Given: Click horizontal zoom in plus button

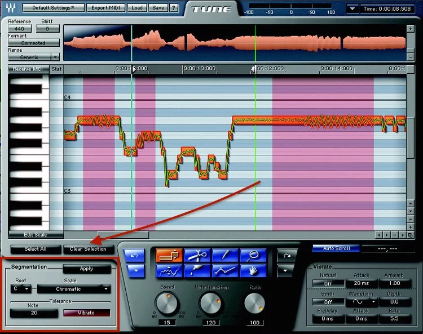Looking at the screenshot, I should tap(403, 235).
